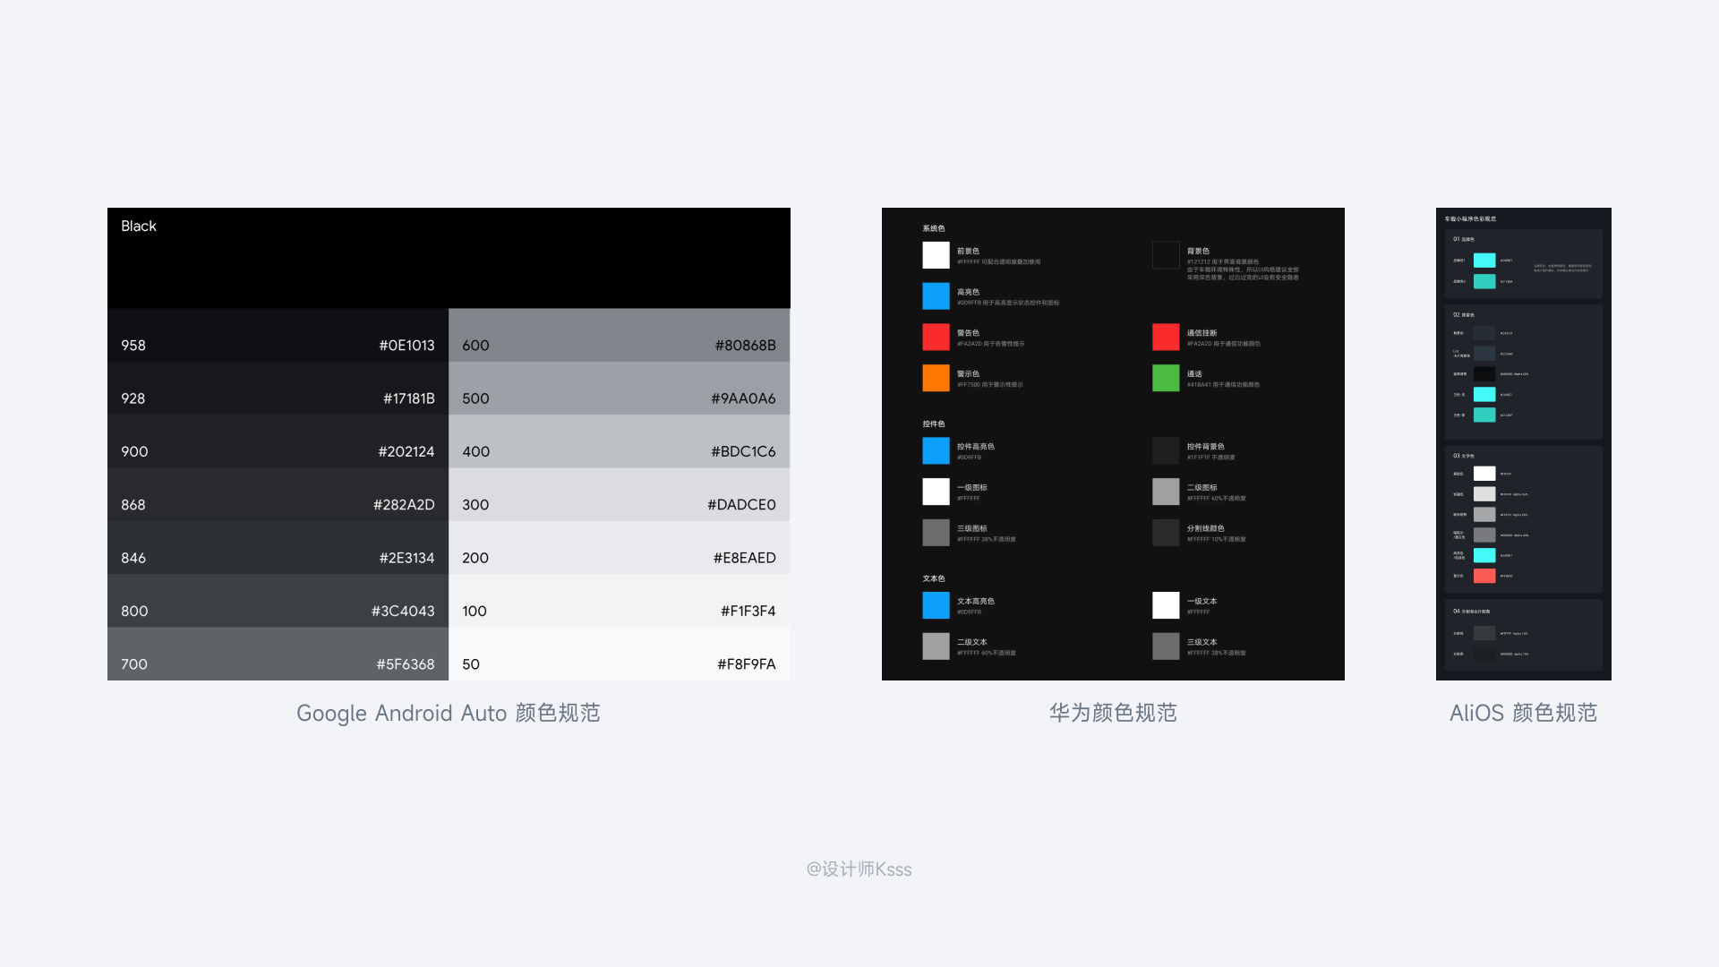
Task: Choose the 三级图标 swatch
Action: [936, 533]
